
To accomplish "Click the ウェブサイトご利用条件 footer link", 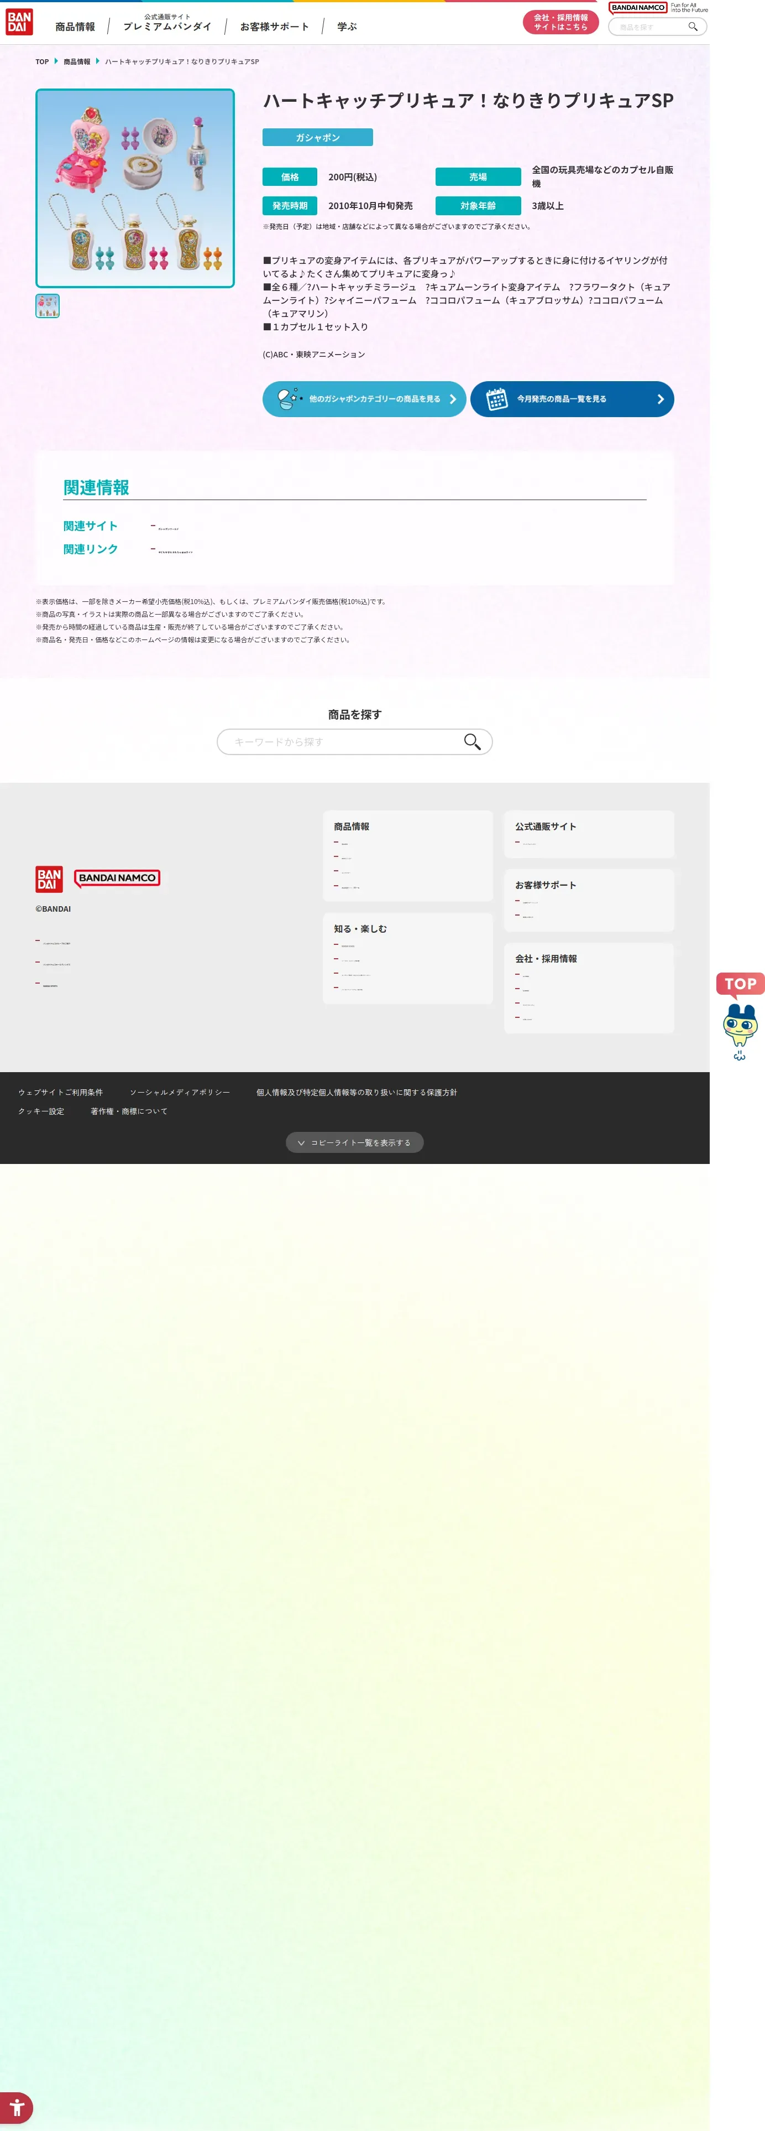I will click(x=61, y=1092).
